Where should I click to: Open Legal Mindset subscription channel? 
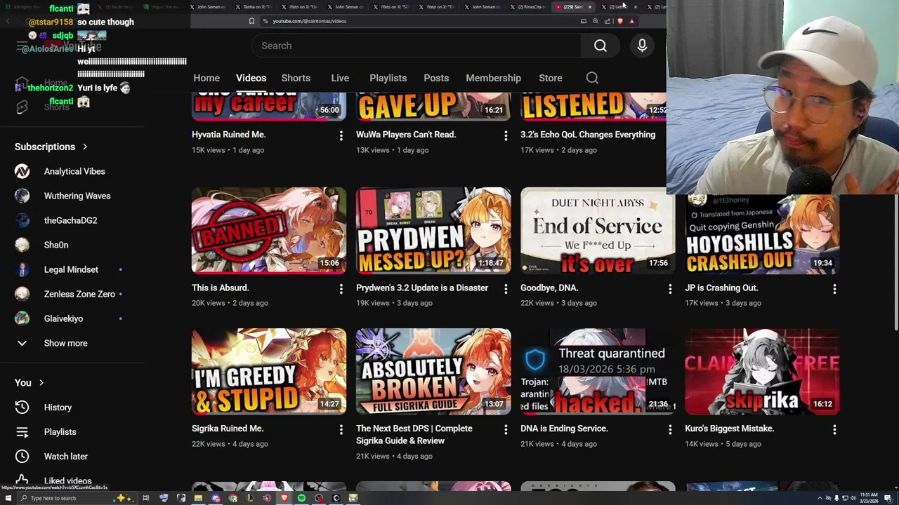[x=70, y=270]
